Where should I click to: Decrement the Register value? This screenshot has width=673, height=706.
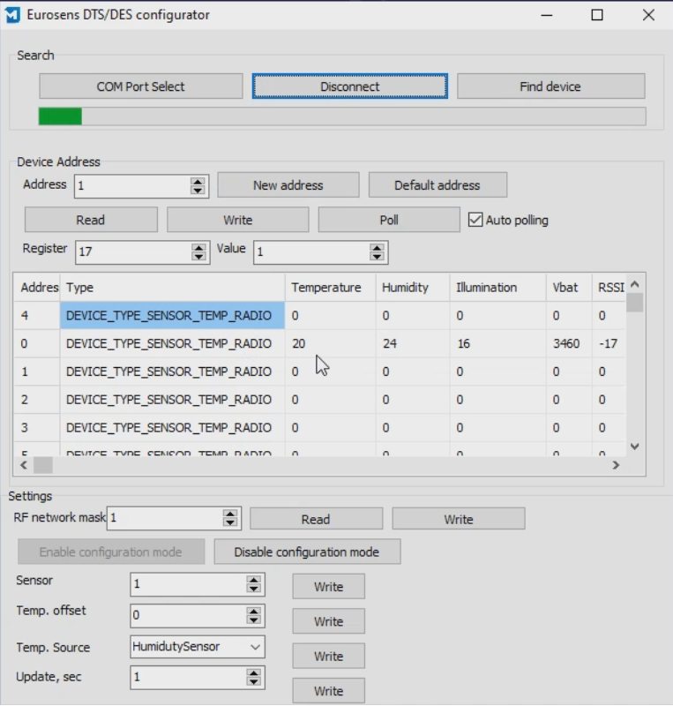point(198,257)
